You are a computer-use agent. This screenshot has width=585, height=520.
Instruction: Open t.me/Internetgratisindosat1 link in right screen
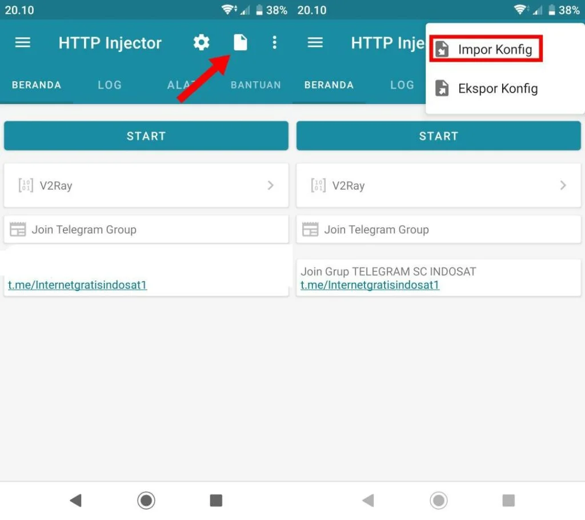[370, 285]
